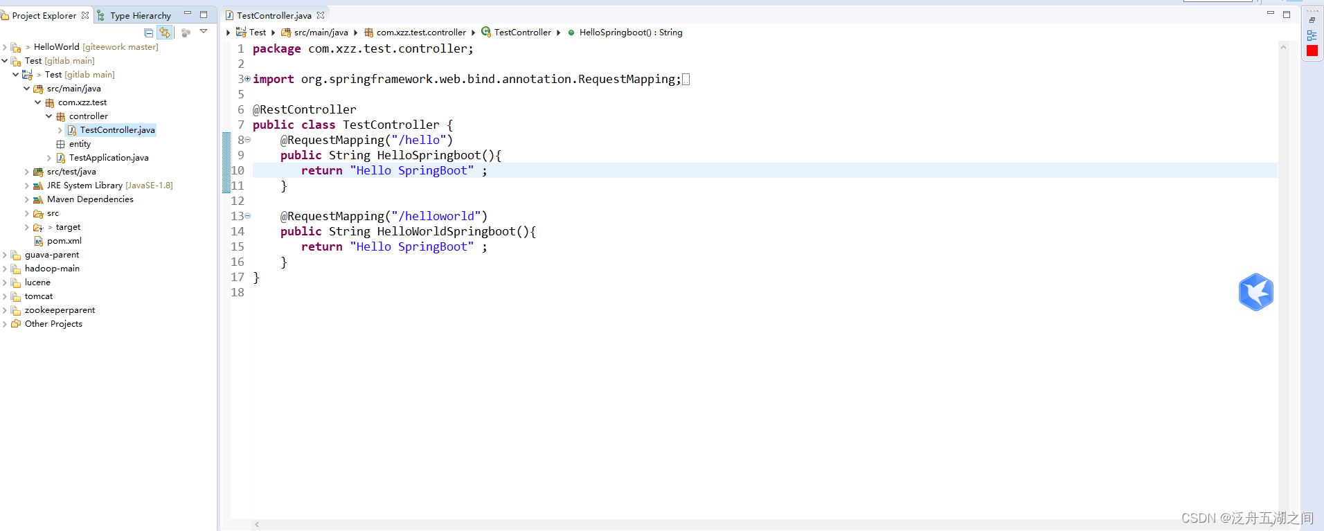Click @RestController annotation on line 6
The height and width of the screenshot is (531, 1324).
click(305, 109)
